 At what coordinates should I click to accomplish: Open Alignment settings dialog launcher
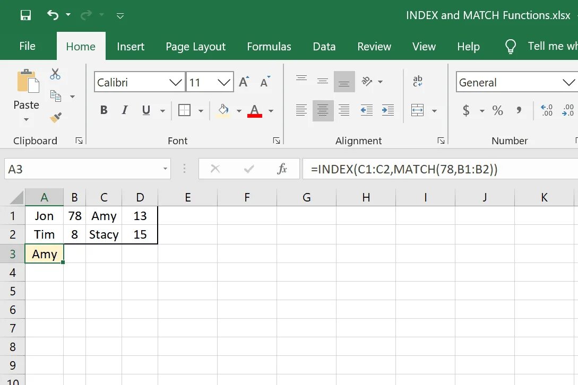[441, 141]
